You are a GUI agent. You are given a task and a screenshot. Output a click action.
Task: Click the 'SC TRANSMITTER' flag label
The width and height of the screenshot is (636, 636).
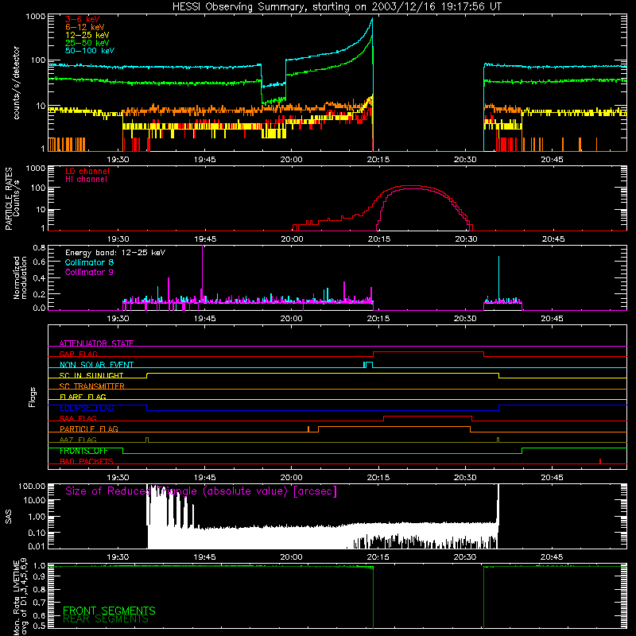pyautogui.click(x=92, y=386)
